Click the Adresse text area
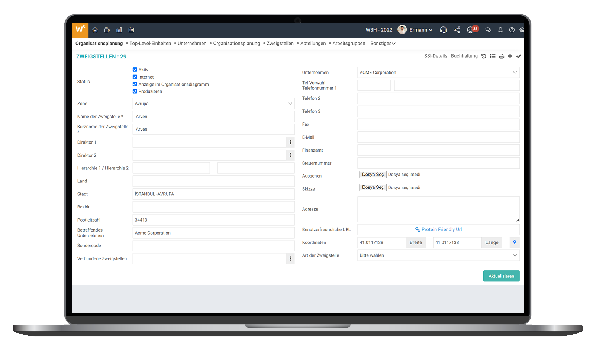 pos(438,209)
